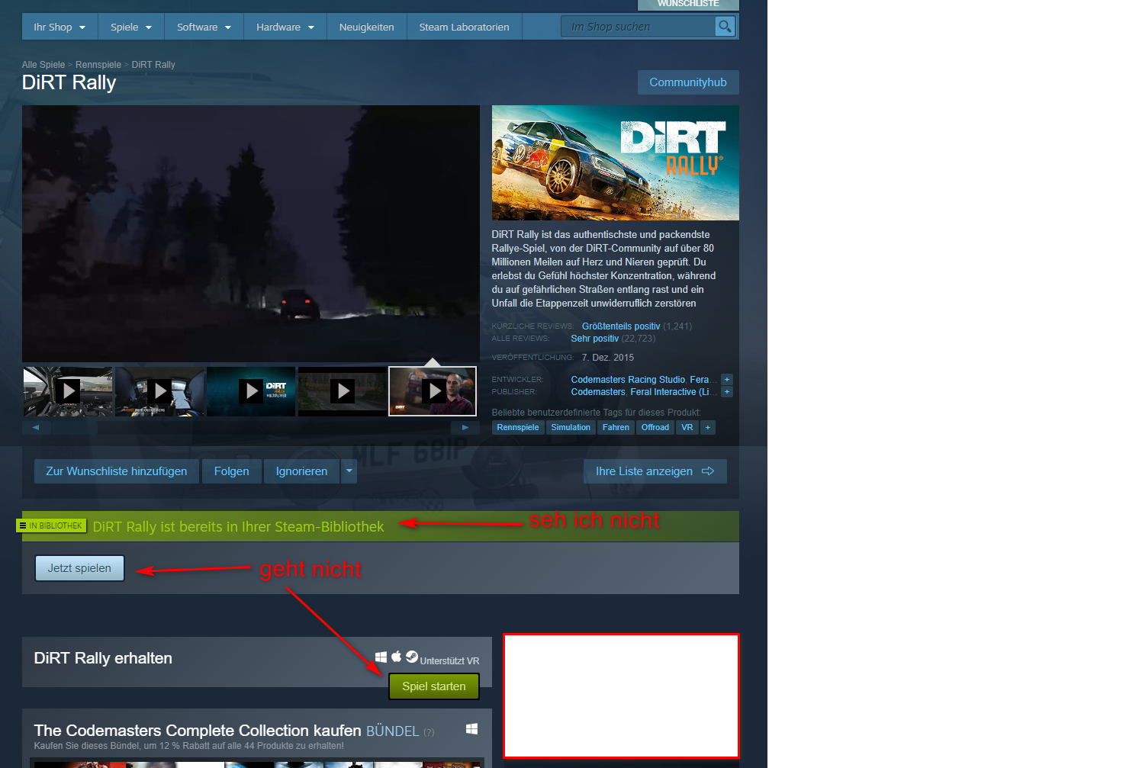1126x768 pixels.
Task: Click the Fahren tag
Action: (x=616, y=428)
